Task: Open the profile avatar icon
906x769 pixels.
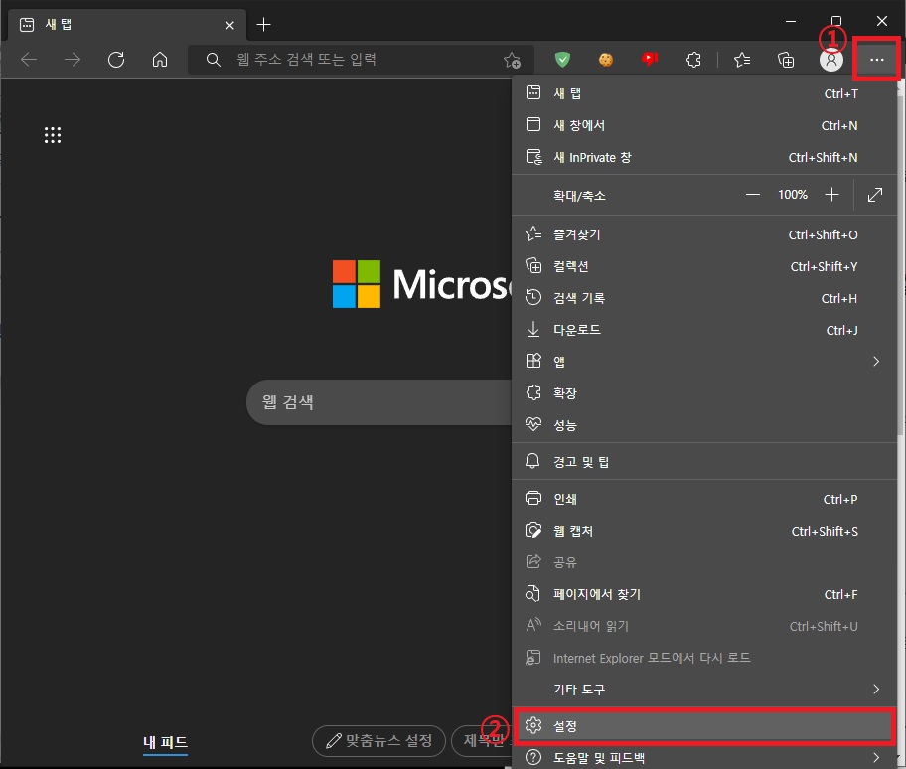Action: (830, 60)
